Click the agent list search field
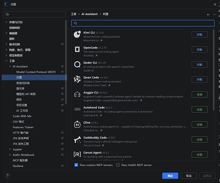220x183 pixels. pyautogui.click(x=143, y=23)
